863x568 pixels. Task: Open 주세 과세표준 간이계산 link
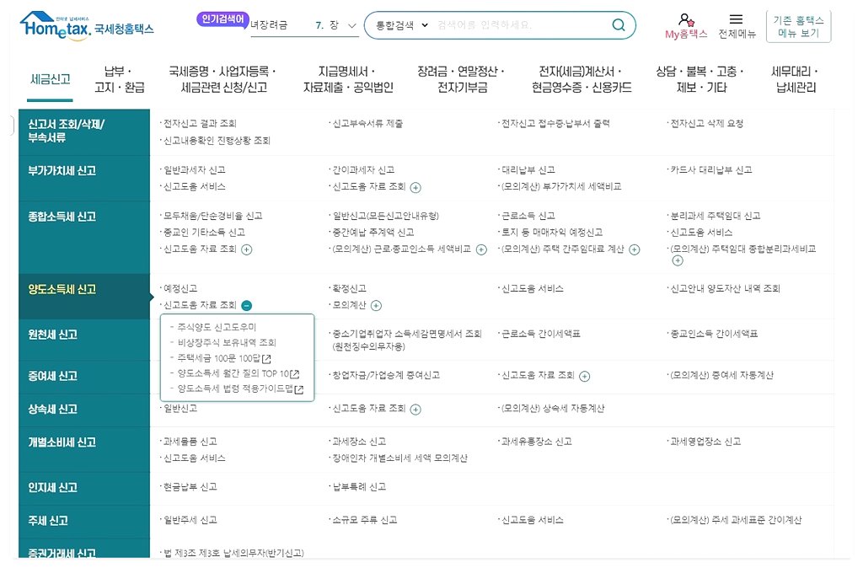[735, 520]
